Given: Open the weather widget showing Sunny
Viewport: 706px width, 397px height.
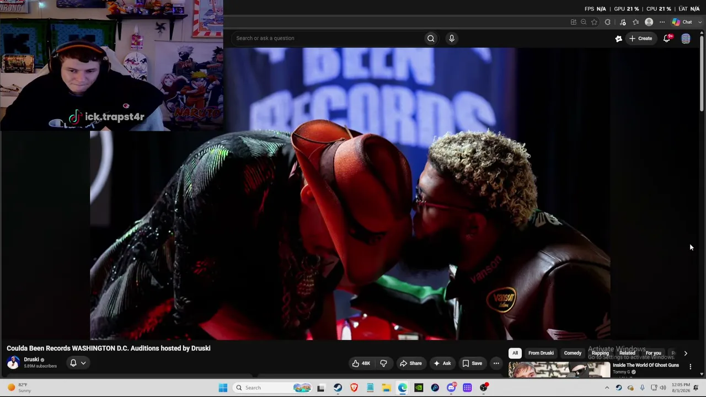Looking at the screenshot, I should [18, 388].
